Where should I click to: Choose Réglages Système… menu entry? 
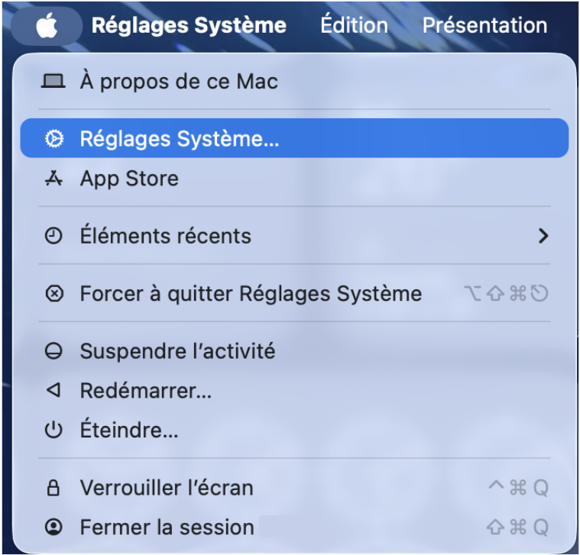[180, 139]
